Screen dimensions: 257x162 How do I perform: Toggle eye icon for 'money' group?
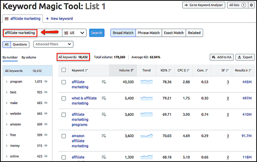46,145
